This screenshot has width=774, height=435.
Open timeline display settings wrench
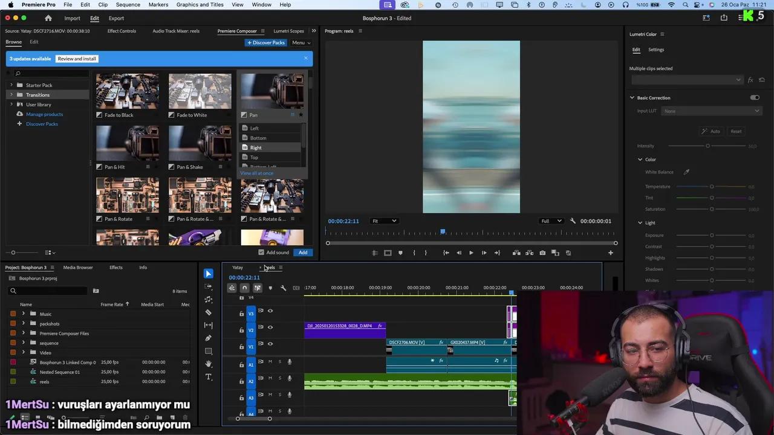point(283,288)
